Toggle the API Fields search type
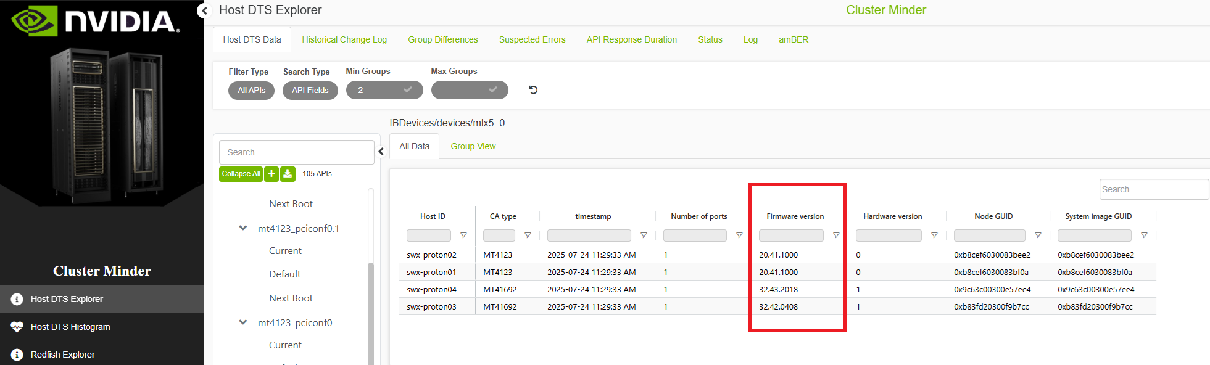1210x365 pixels. [x=310, y=90]
